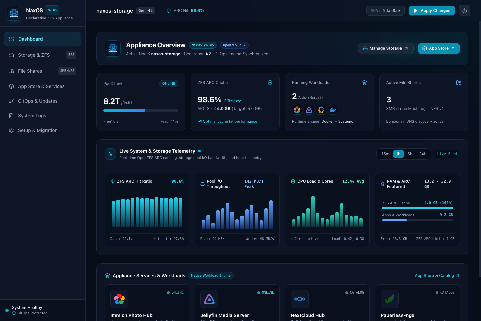Click the Manage Storage button
This screenshot has width=481, height=321.
pos(386,48)
